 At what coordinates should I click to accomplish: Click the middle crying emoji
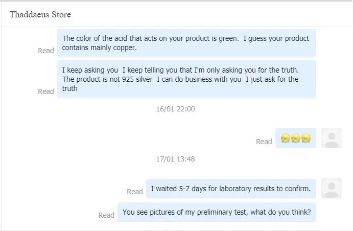tap(296, 138)
